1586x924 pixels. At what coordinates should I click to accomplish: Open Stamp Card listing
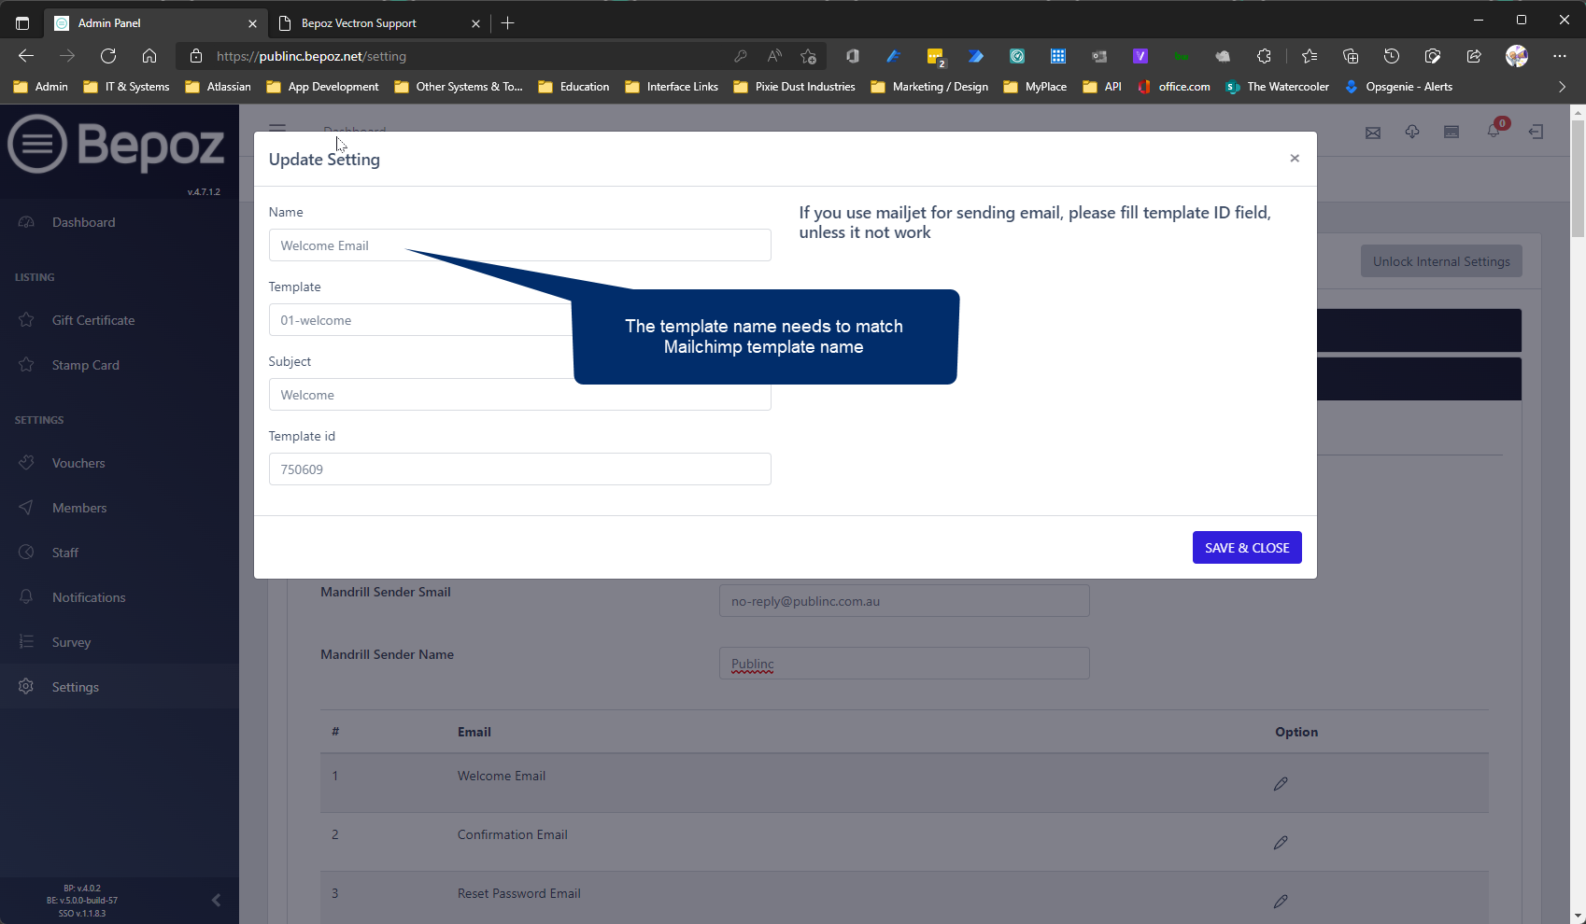pyautogui.click(x=85, y=365)
